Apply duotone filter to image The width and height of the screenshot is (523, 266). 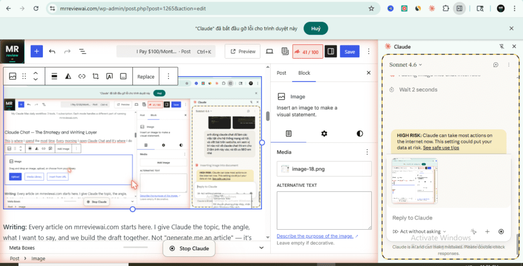[68, 77]
